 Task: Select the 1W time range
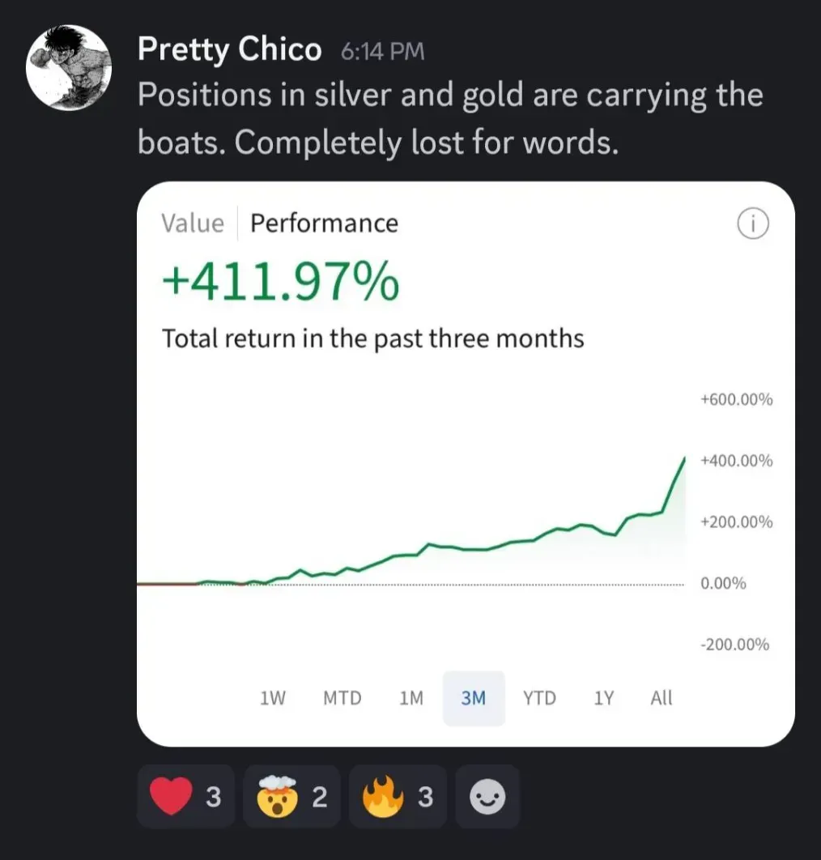click(x=273, y=698)
